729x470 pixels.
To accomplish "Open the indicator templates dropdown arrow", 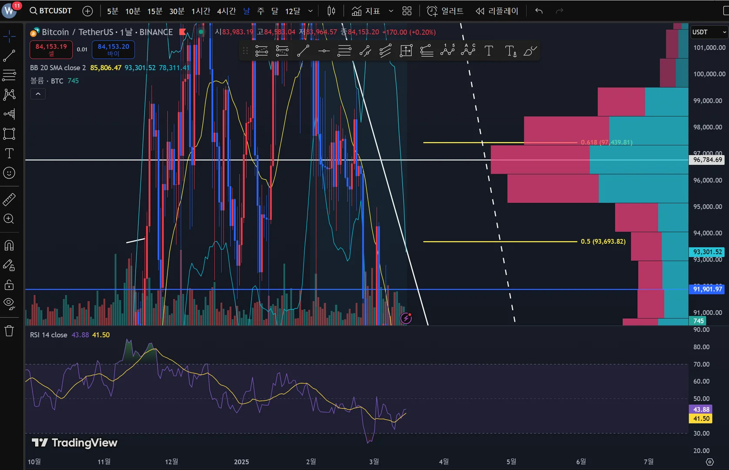I will 391,11.
